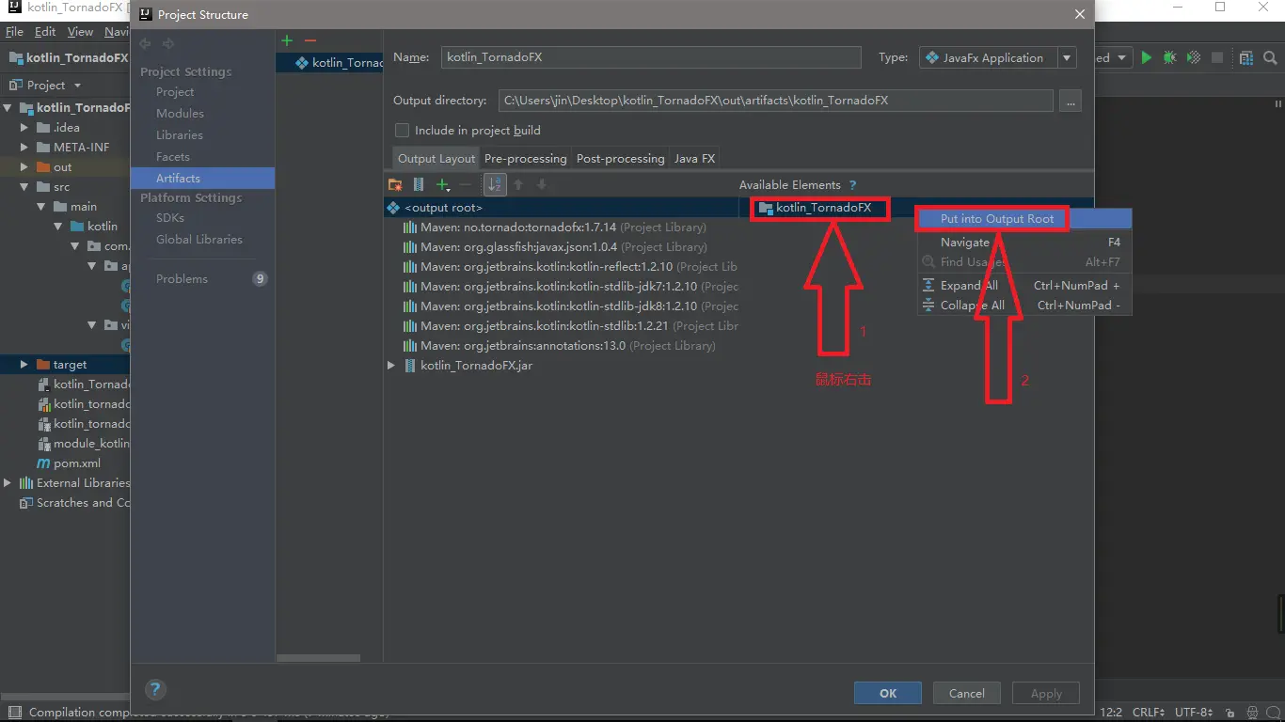Click the Problems count badge showing 9

tap(260, 278)
